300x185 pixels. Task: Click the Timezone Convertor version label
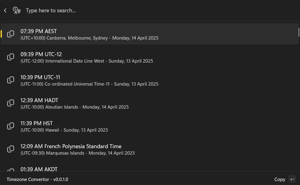[37, 179]
